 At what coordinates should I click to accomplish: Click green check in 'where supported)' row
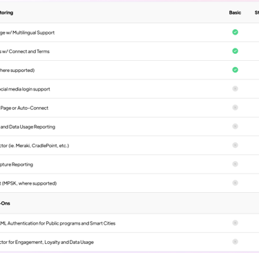(x=235, y=70)
